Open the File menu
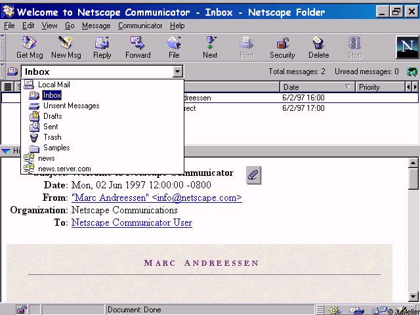Viewport: 420px width, 315px height. pos(9,26)
